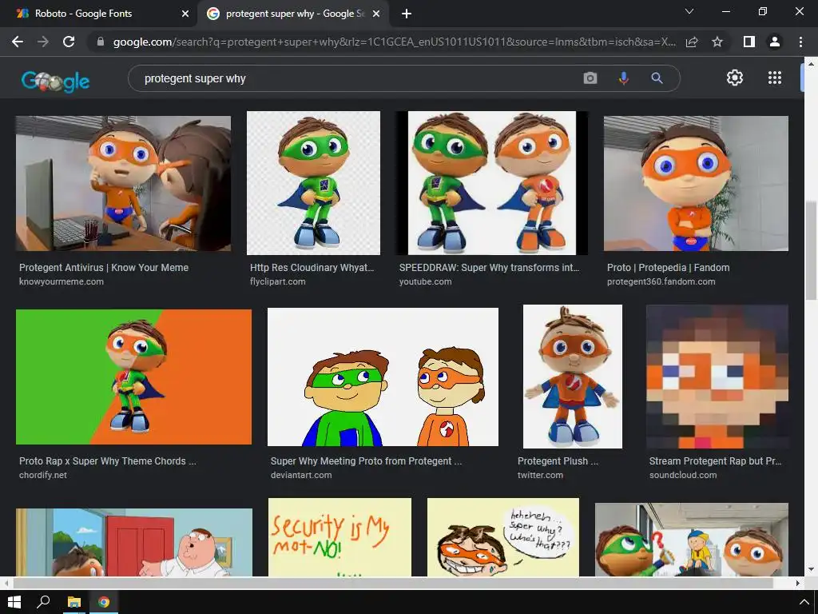Click the scroll-down arrow of vertical scrollbar
This screenshot has width=818, height=614.
click(x=812, y=569)
